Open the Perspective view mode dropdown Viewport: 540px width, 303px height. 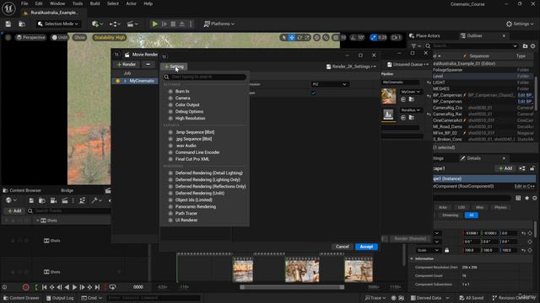pyautogui.click(x=30, y=37)
